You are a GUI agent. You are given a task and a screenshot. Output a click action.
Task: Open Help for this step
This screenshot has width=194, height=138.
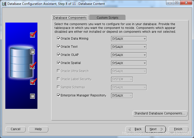pos(38,129)
